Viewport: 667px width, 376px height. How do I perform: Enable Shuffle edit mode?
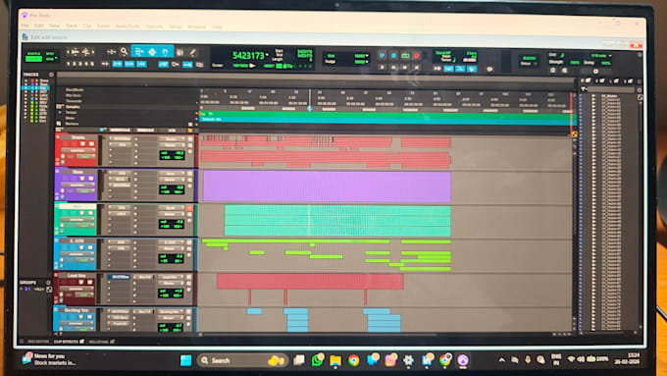(33, 54)
